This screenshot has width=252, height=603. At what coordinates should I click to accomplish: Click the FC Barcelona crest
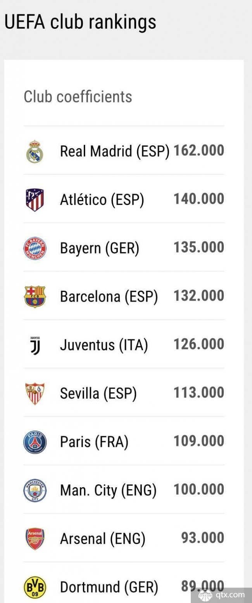click(35, 297)
